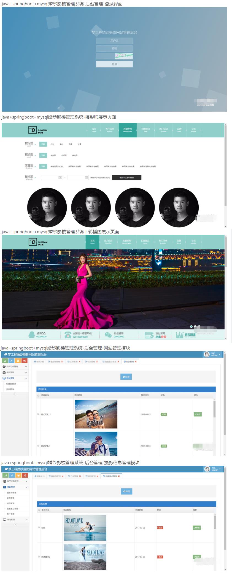Click the 微信咨询 WeChat icon
This screenshot has height=573, width=232.
[108, 335]
